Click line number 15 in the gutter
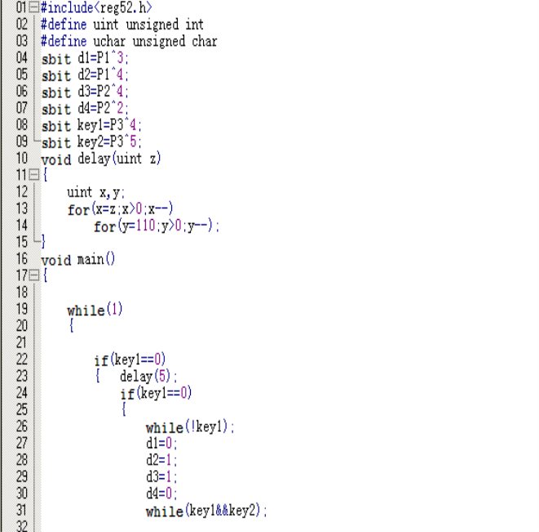The height and width of the screenshot is (532, 539). 22,242
